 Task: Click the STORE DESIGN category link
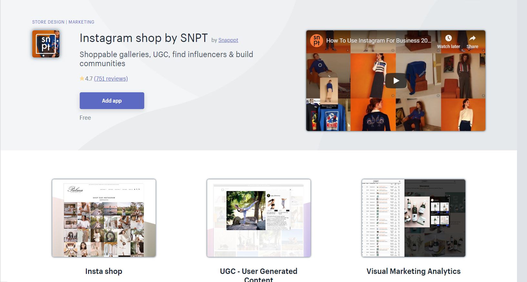coord(48,22)
